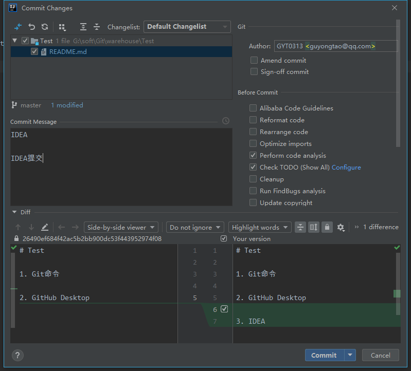Click the '1 difference' label
Screen dimensions: 411x371
381,227
